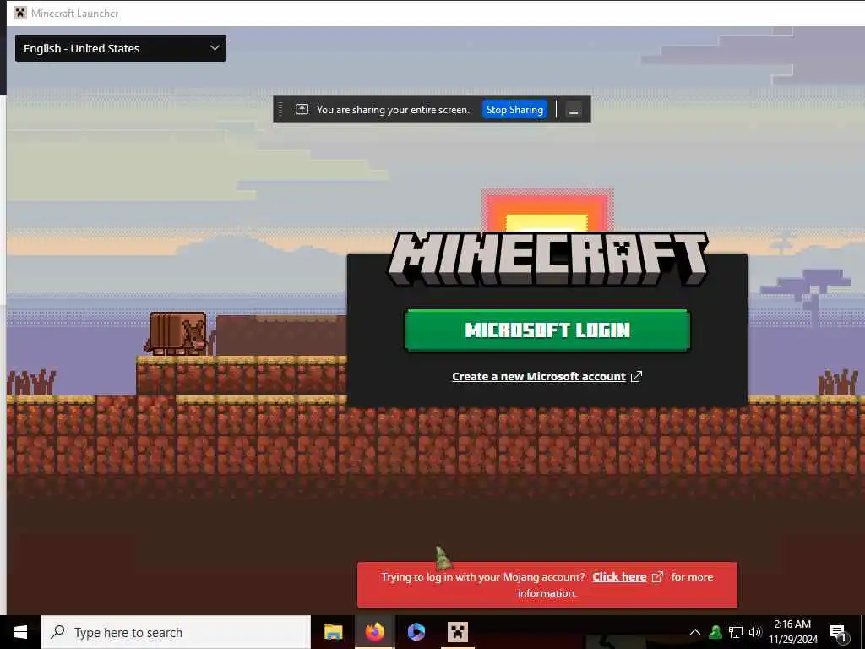Viewport: 865px width, 649px height.
Task: Click the text 'You are sharing your entire screen.'
Action: [393, 110]
